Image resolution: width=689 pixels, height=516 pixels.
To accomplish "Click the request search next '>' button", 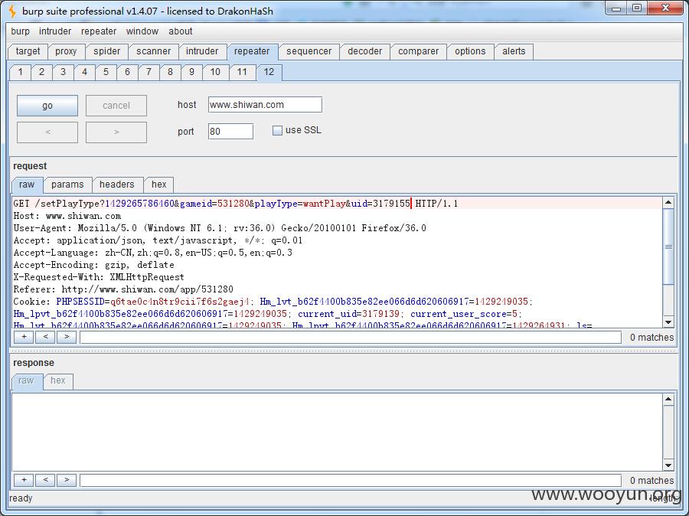I will pyautogui.click(x=67, y=337).
